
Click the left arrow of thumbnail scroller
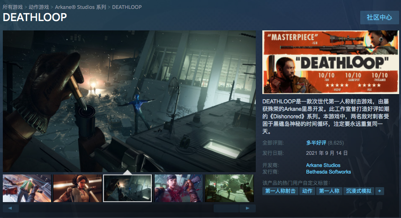(x=10, y=208)
